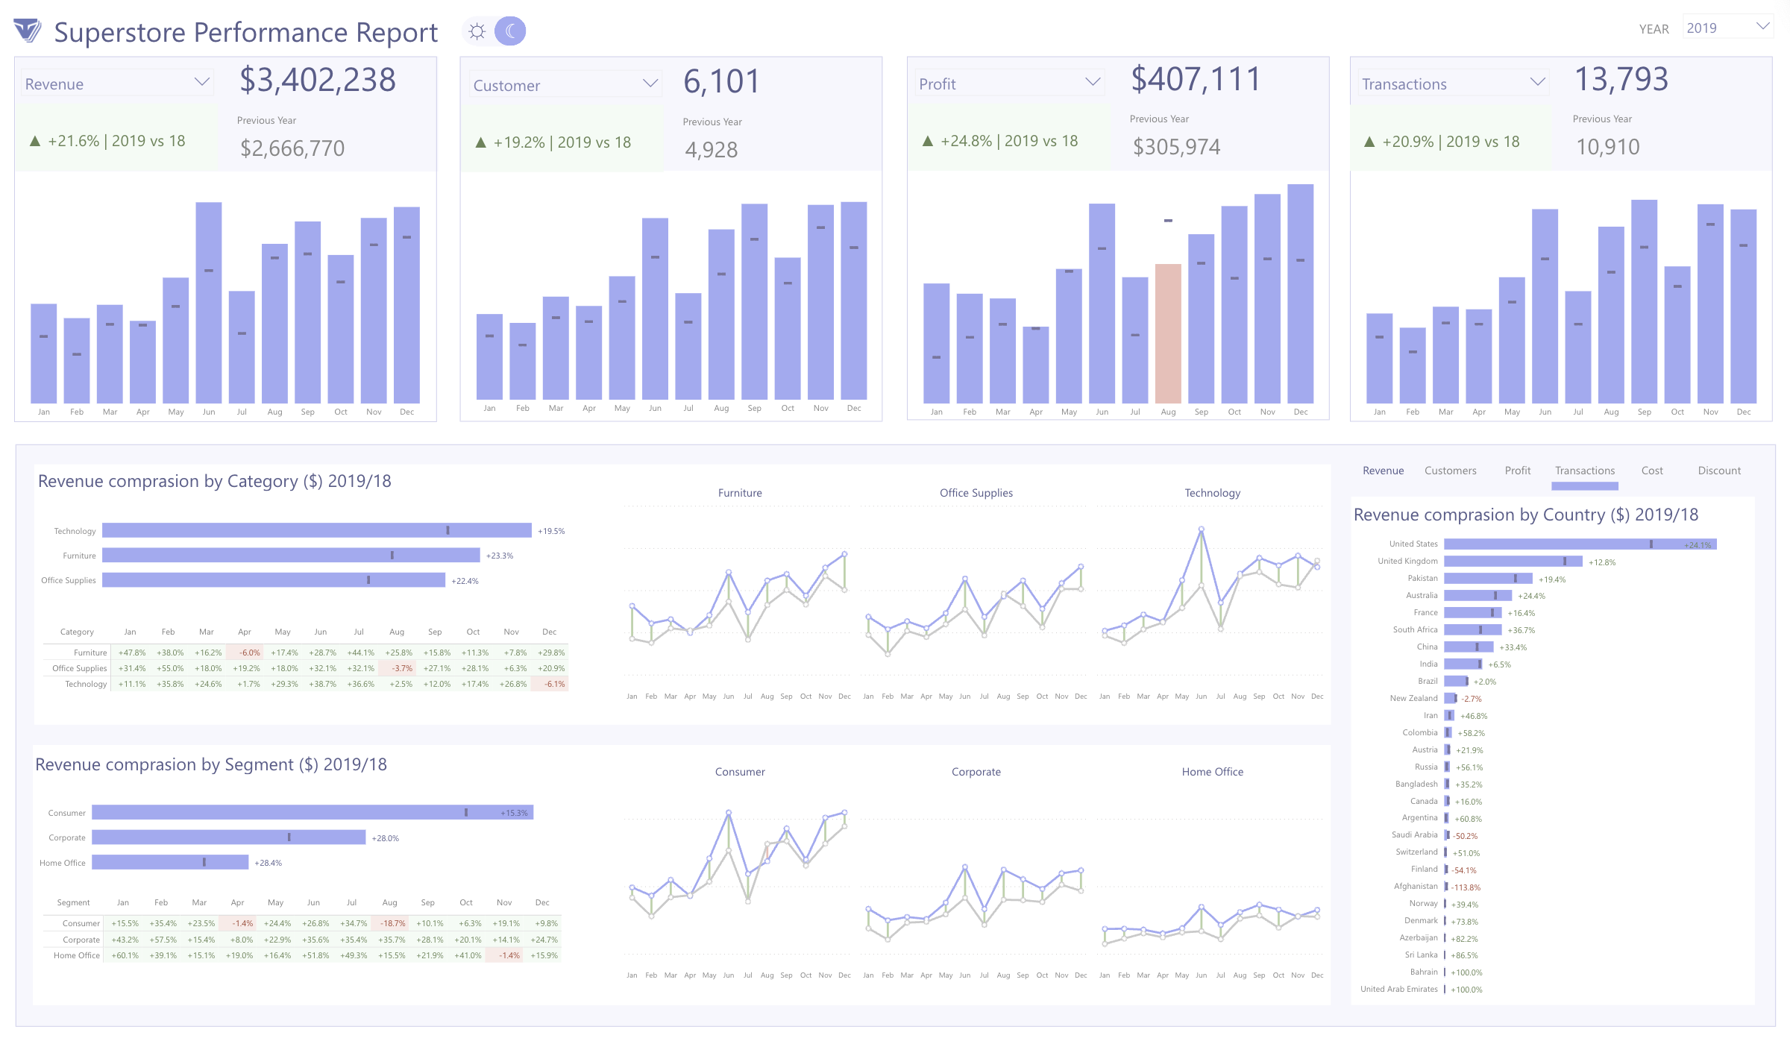Click the light mode sun icon
The height and width of the screenshot is (1047, 1790).
(x=477, y=31)
